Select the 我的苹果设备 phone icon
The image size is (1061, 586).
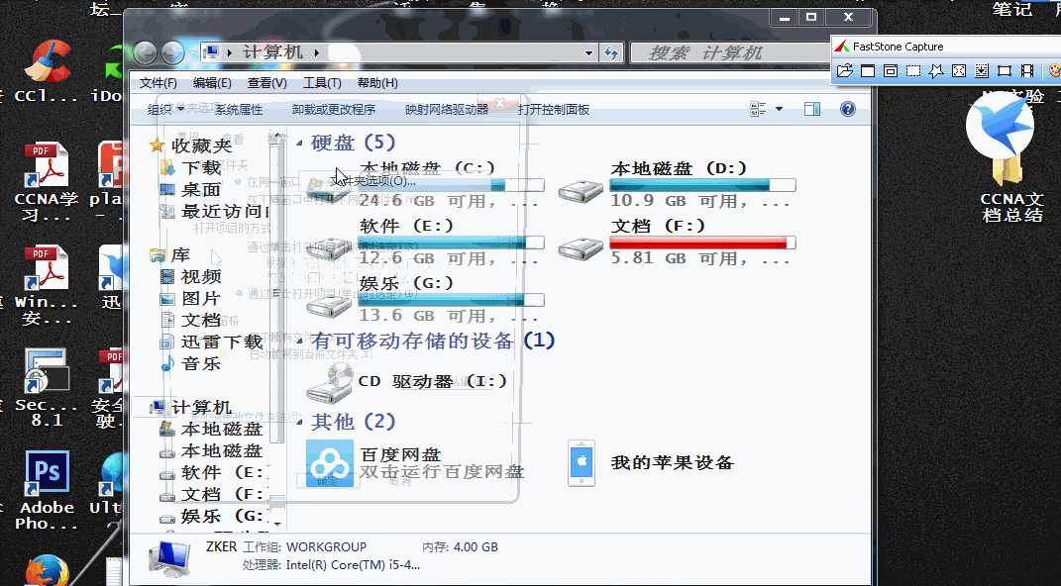coord(582,463)
